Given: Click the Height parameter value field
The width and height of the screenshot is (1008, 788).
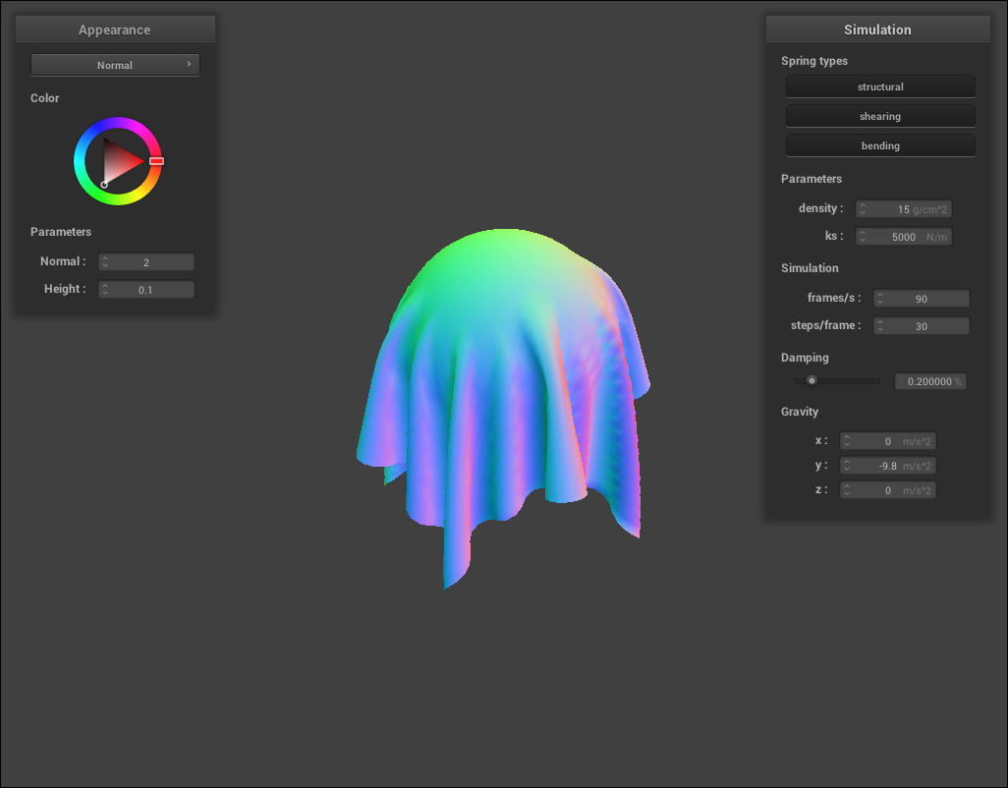Looking at the screenshot, I should (x=146, y=290).
